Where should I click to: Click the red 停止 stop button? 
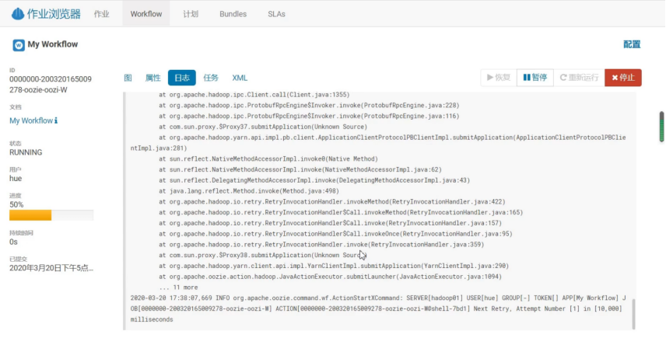point(623,78)
